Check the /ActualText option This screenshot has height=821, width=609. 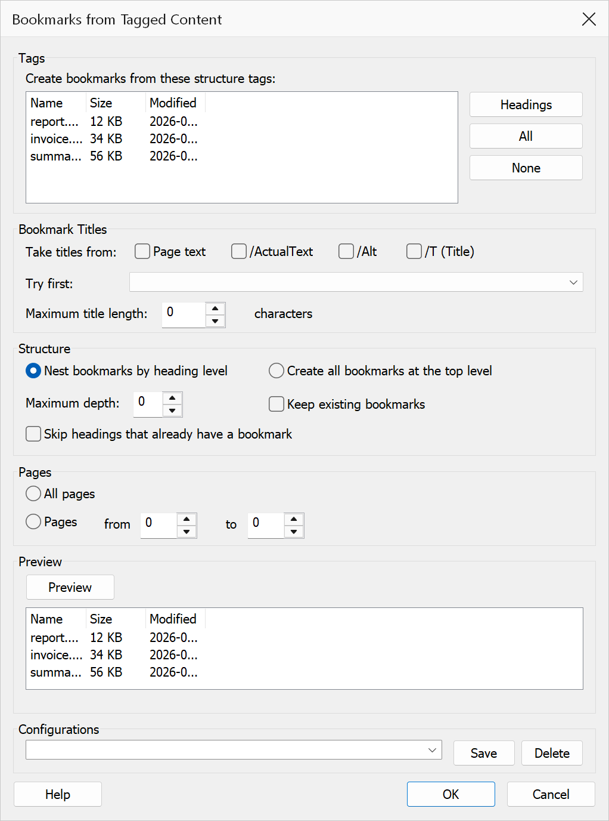[x=239, y=251]
